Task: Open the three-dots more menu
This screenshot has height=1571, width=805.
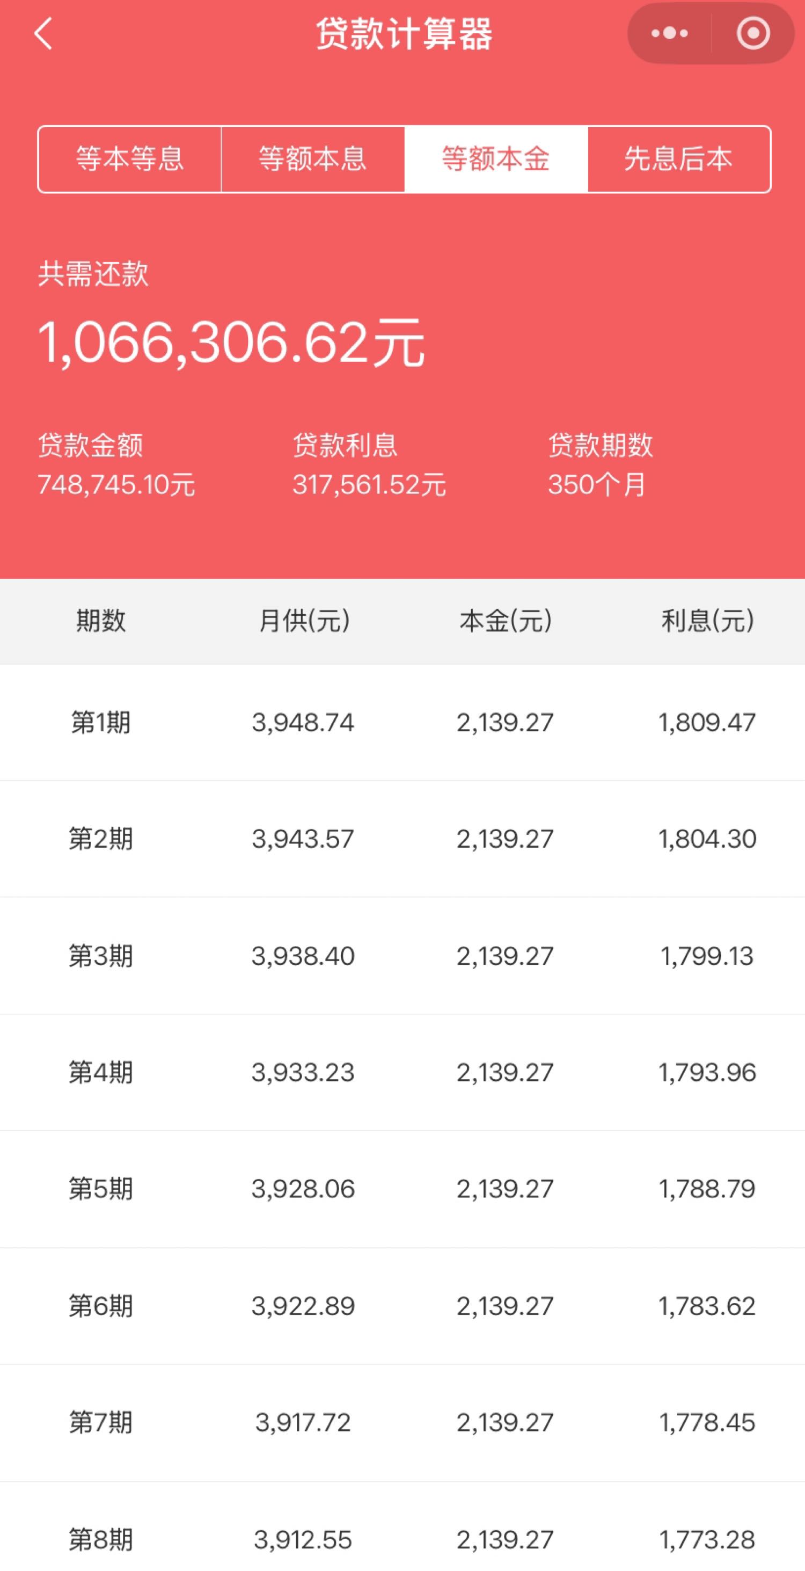Action: pyautogui.click(x=669, y=33)
